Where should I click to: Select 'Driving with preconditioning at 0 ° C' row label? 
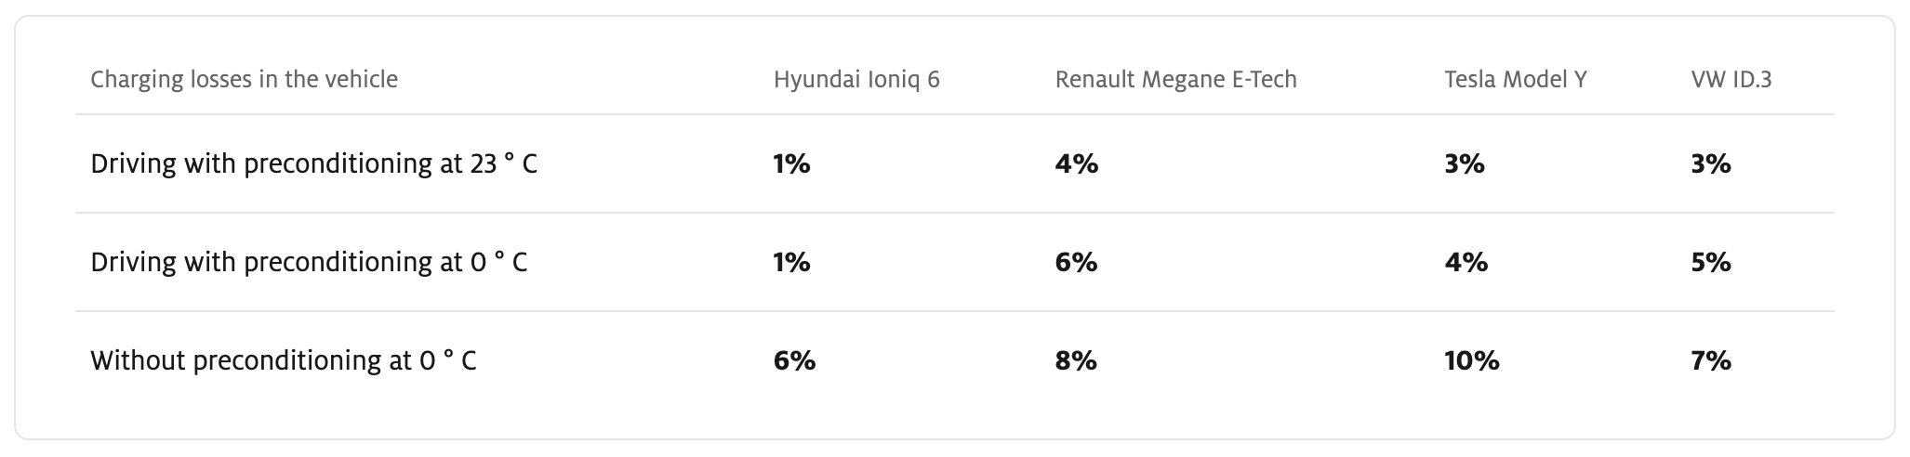click(309, 263)
